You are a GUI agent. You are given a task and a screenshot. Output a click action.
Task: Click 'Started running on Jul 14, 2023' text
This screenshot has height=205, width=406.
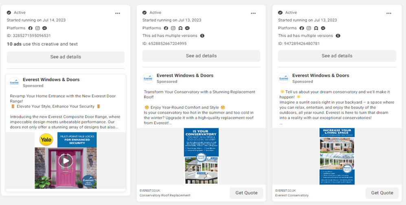click(36, 20)
